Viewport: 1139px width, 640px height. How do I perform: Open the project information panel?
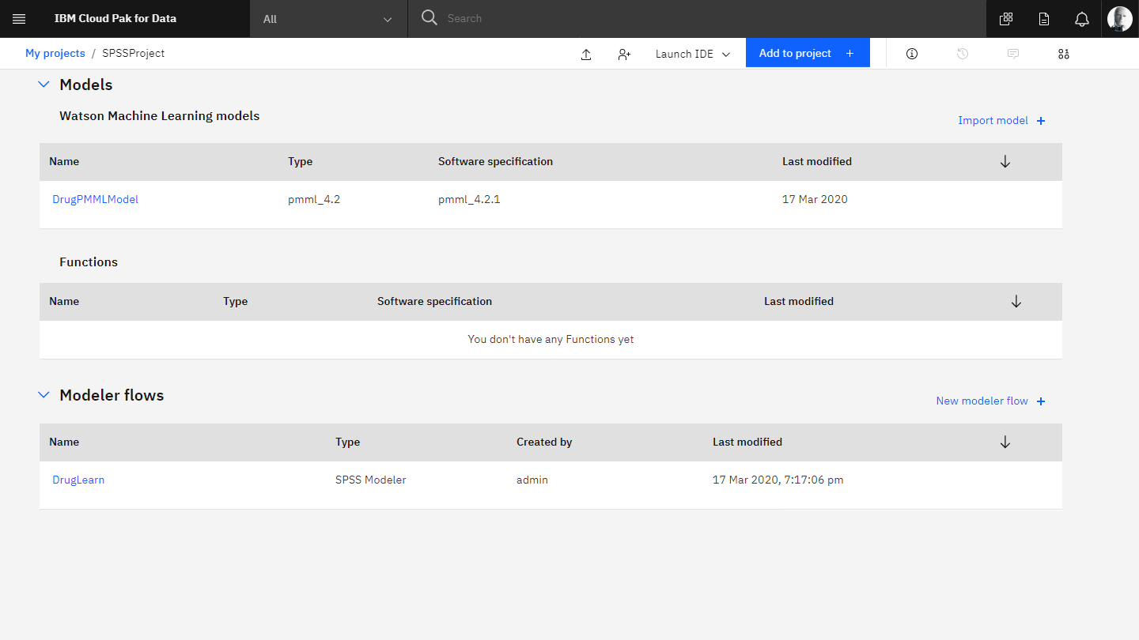pos(911,54)
